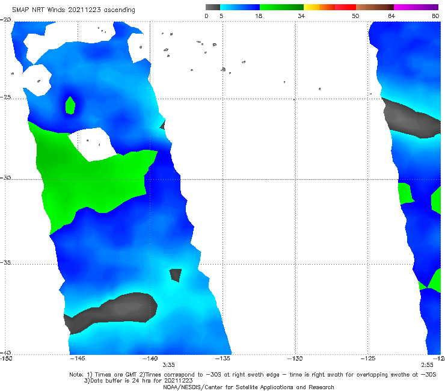The height and width of the screenshot is (391, 445).
Task: Click the small green diamond patch near -25 latitude
Action: 70,105
